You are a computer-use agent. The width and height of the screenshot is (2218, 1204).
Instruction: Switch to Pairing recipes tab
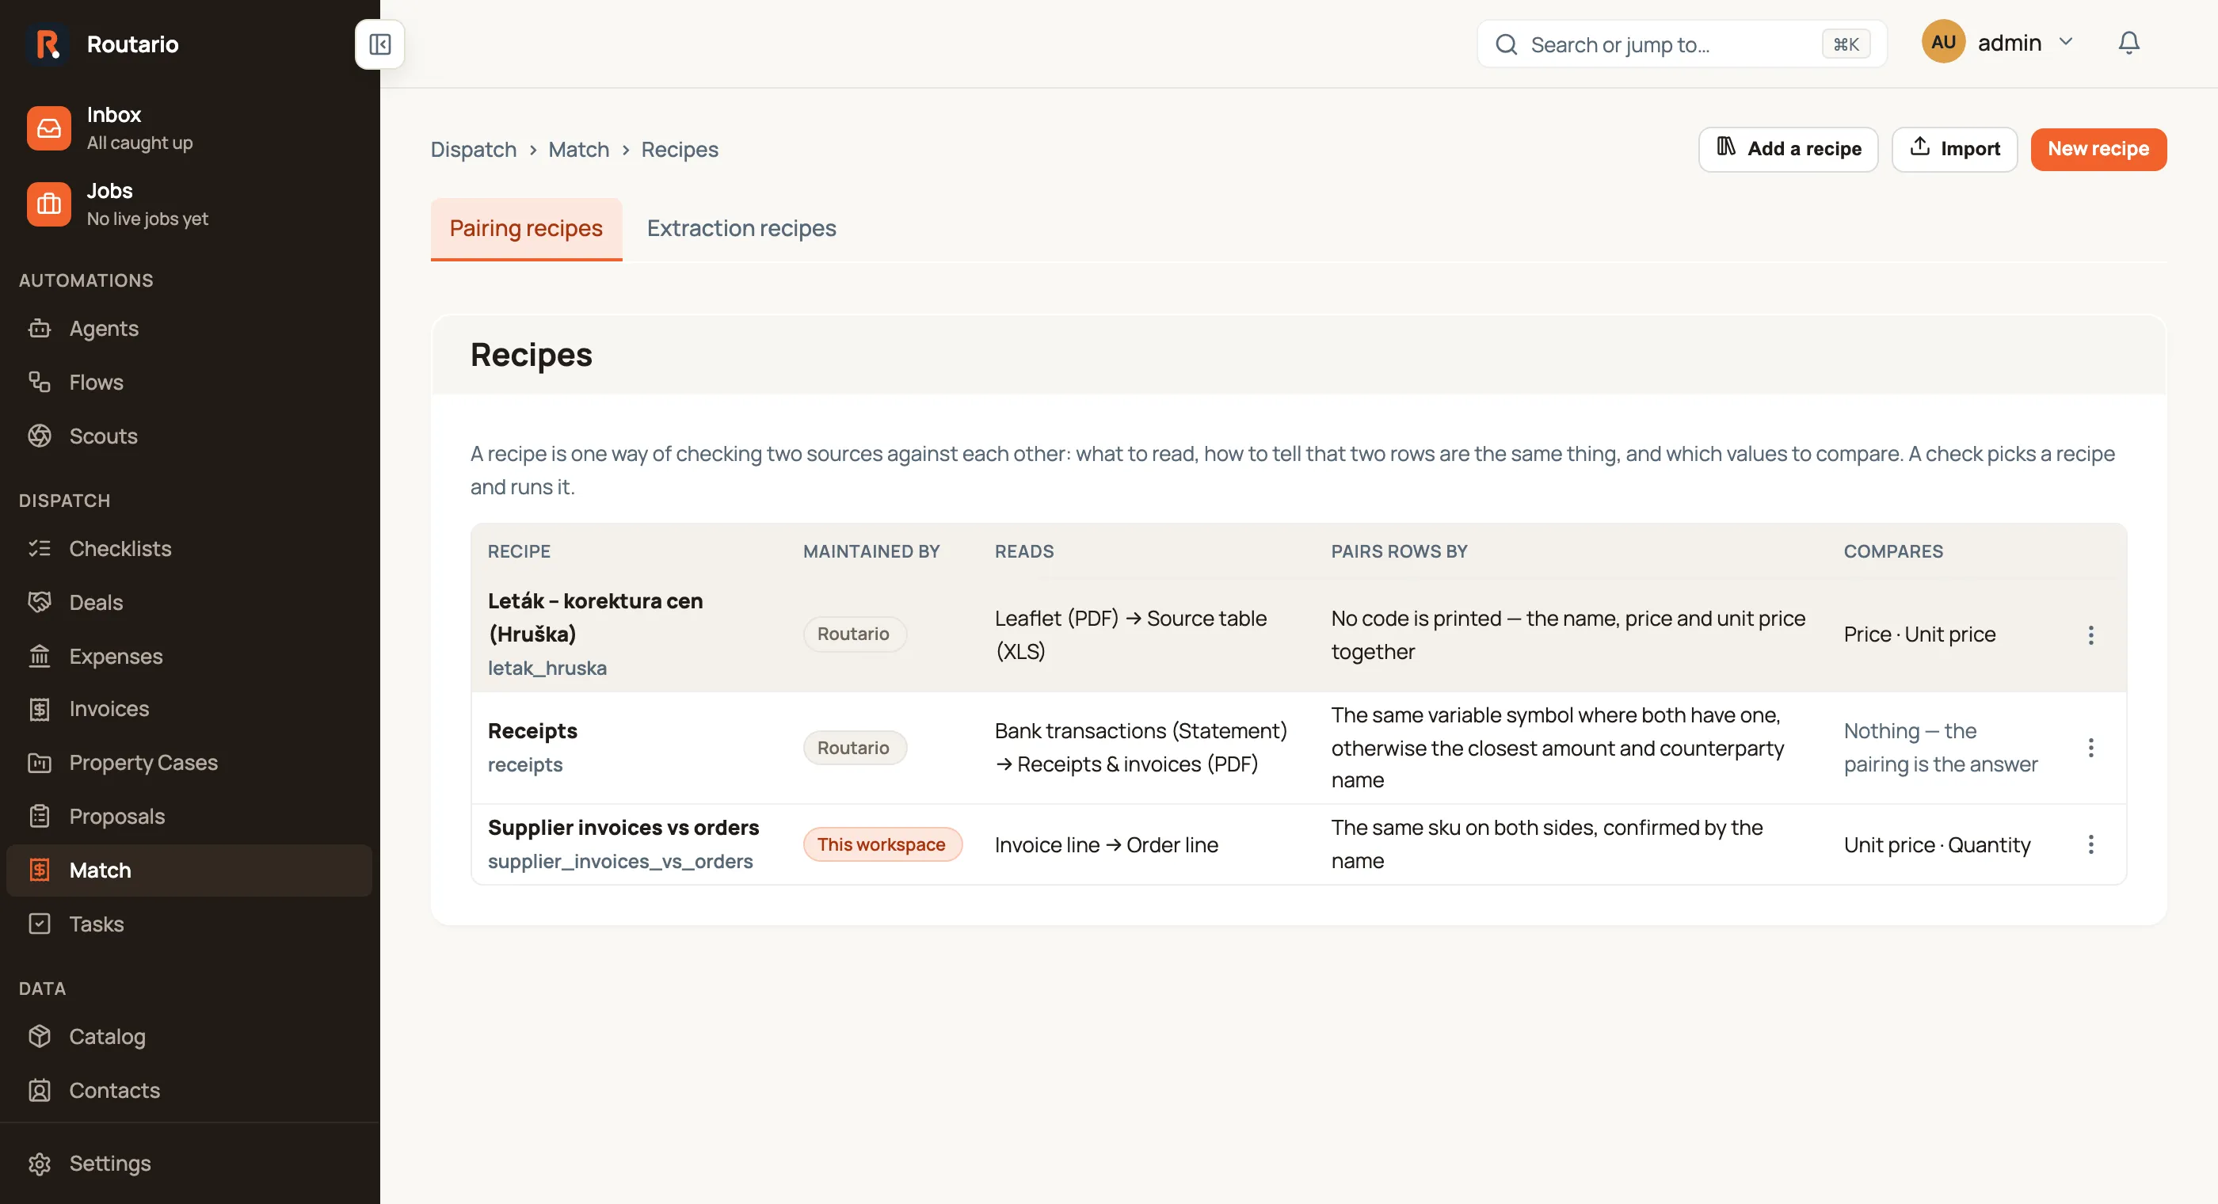click(x=526, y=228)
